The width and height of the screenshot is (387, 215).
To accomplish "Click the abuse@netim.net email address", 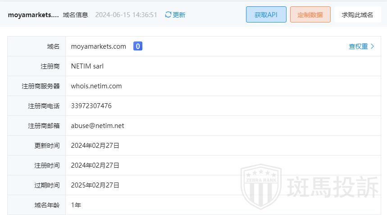I will [97, 125].
